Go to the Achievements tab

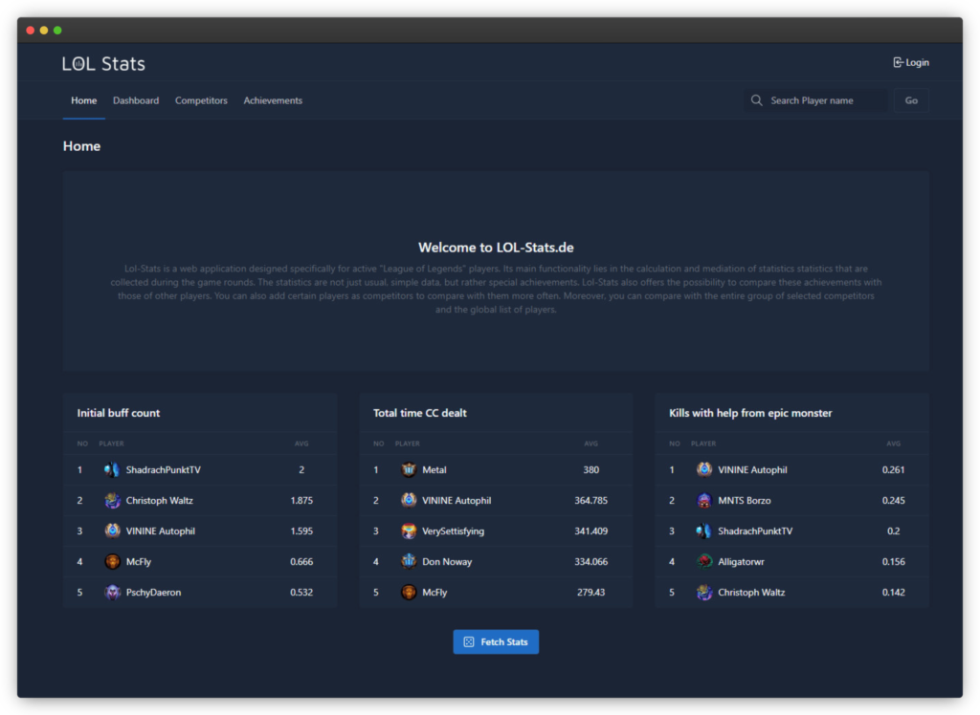(x=273, y=100)
